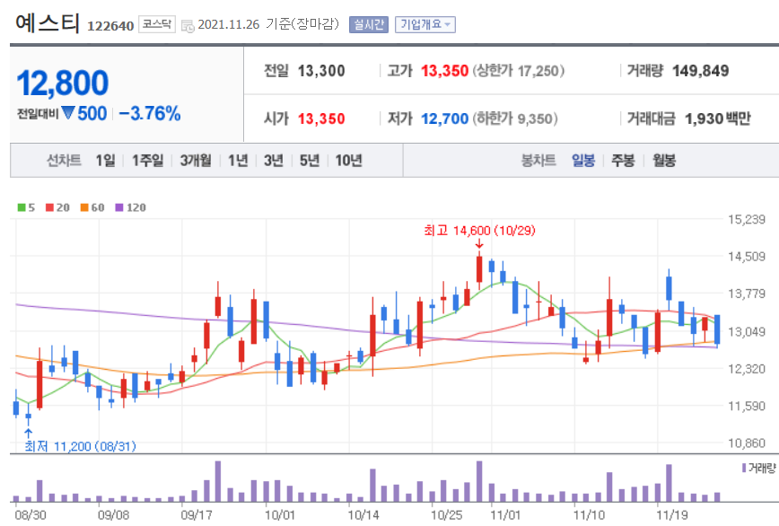Viewport: 779px width, 526px height.
Task: Click the 시가 value 13,350
Action: pyautogui.click(x=321, y=118)
